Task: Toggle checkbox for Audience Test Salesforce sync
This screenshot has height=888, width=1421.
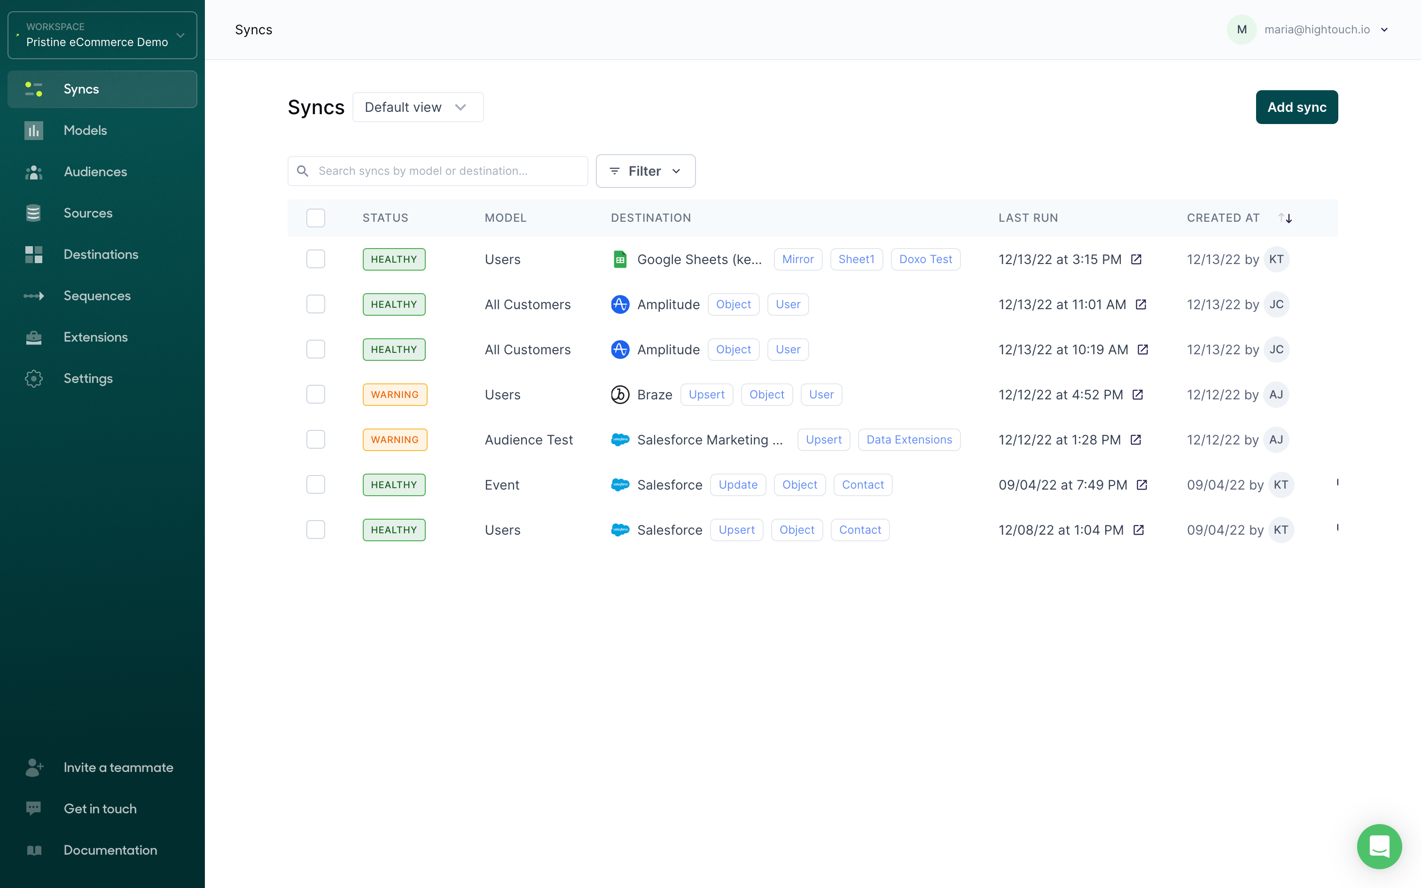Action: point(316,440)
